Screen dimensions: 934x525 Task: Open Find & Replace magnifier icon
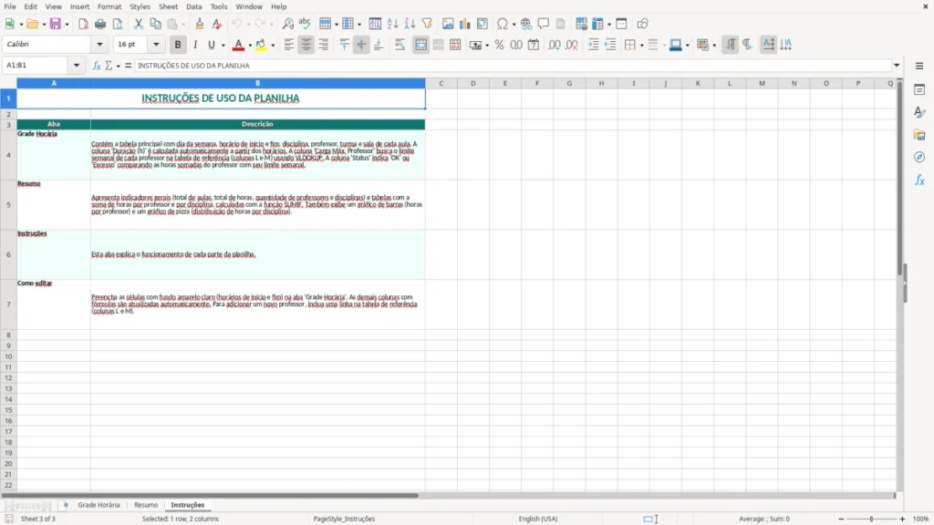[x=287, y=24]
